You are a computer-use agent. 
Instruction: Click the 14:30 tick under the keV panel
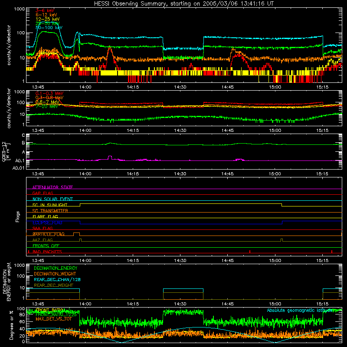click(180, 87)
